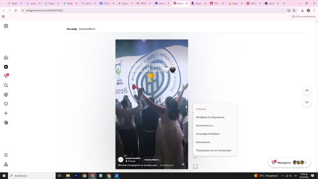The image size is (318, 179).
Task: Switch to Για εσάς tab
Action: (x=72, y=29)
